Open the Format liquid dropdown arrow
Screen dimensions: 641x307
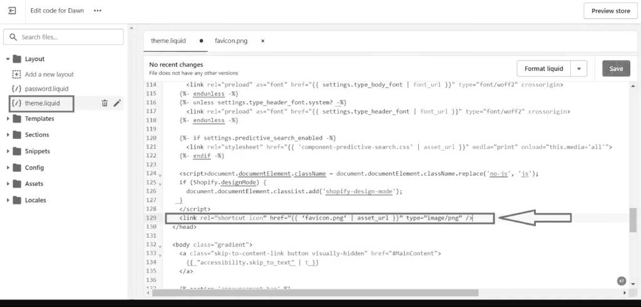click(579, 69)
